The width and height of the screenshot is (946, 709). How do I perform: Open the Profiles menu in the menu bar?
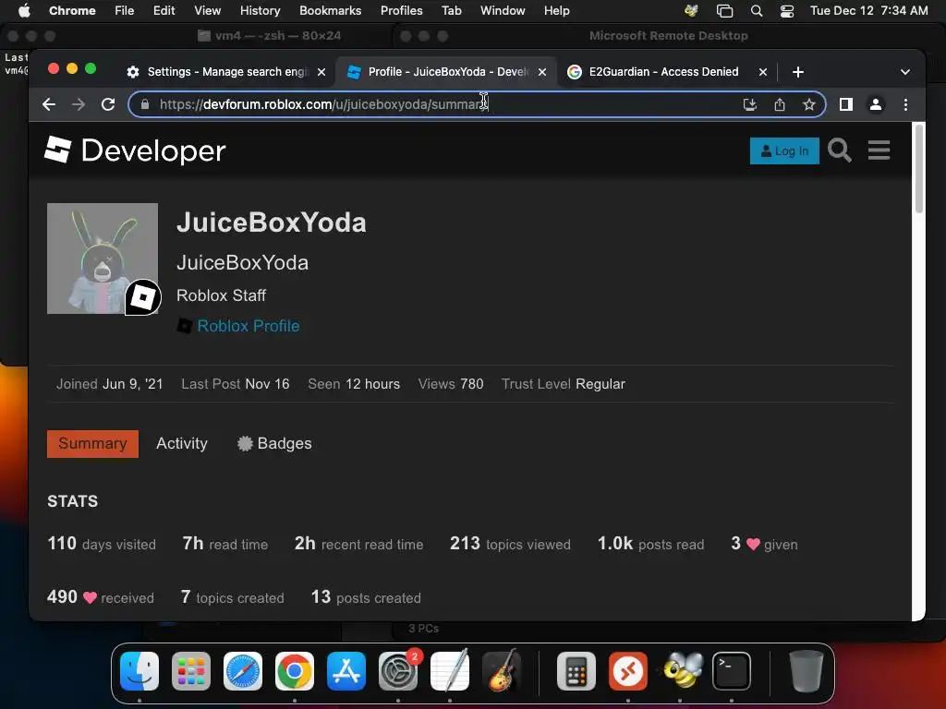pyautogui.click(x=401, y=10)
